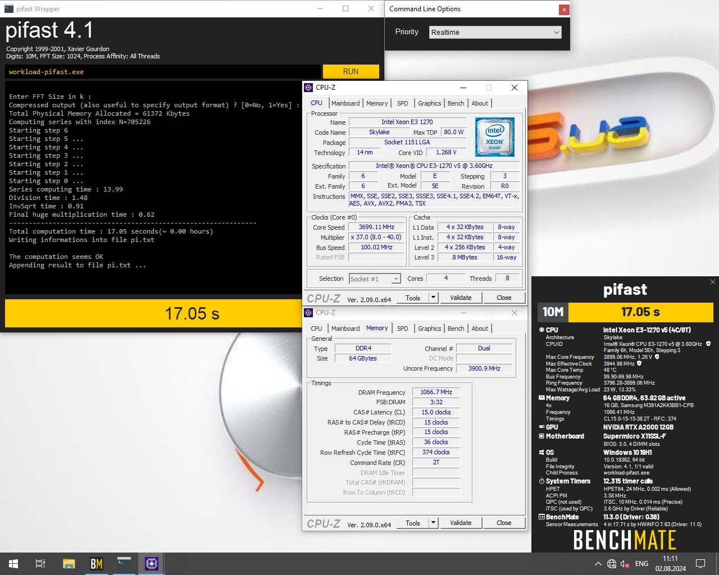Screen dimensions: 719x575
Task: Click the upper CPU-Z window title icon
Action: coord(308,88)
